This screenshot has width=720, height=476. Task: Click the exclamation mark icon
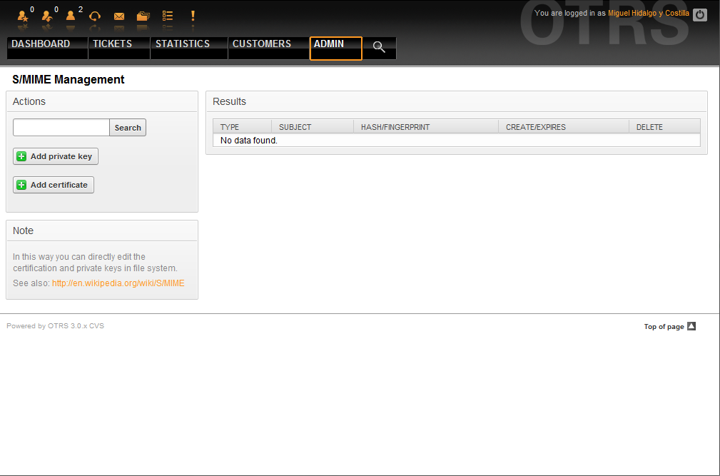tap(193, 16)
